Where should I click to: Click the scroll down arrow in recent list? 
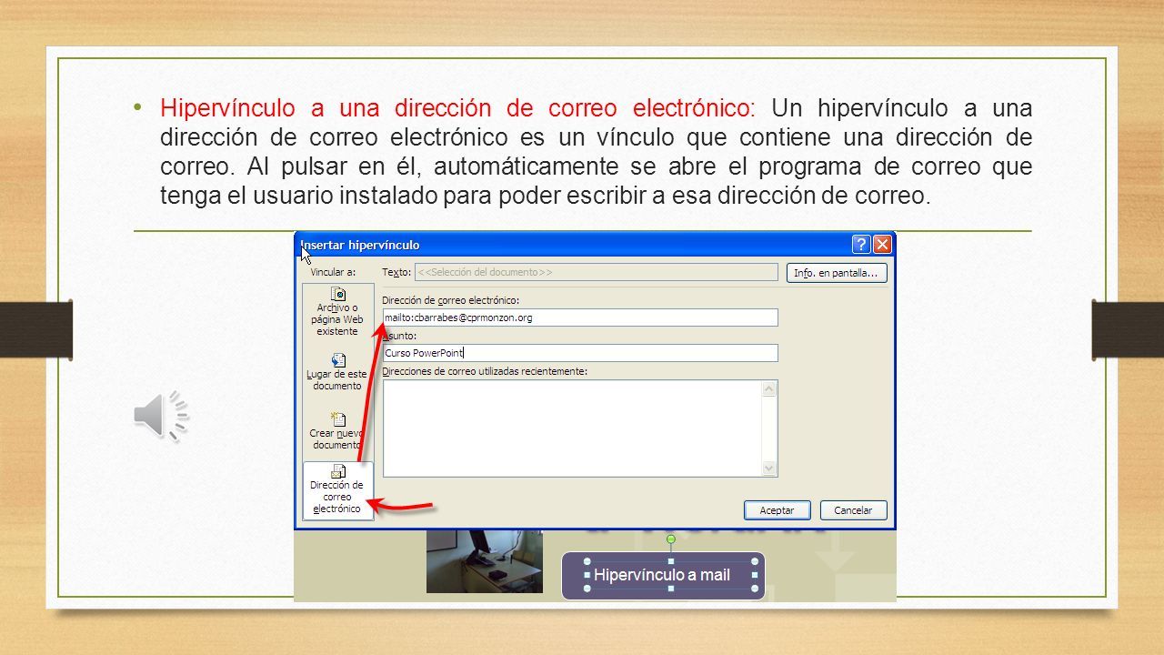click(x=769, y=469)
